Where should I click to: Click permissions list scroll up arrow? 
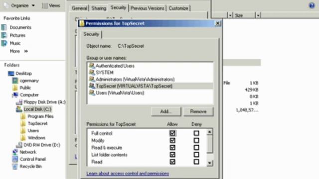point(209,132)
